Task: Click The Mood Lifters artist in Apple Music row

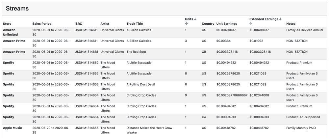Action: 108,130
